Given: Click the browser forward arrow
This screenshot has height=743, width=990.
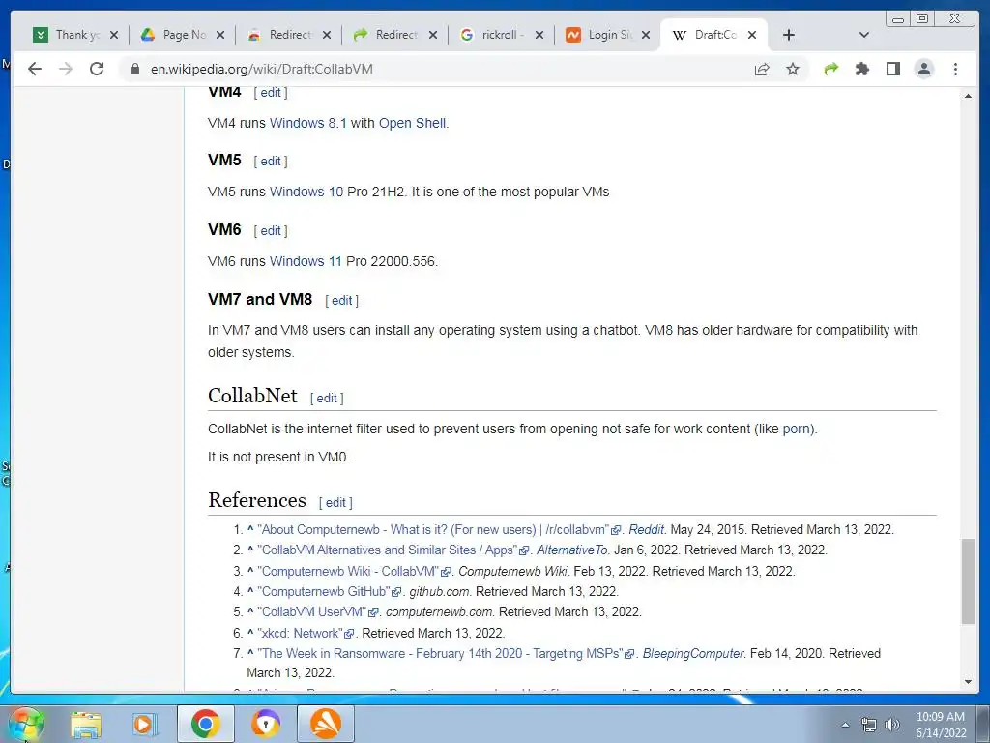Looking at the screenshot, I should click(66, 69).
